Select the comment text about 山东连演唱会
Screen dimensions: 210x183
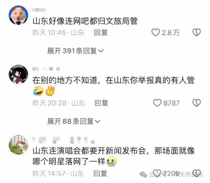pos(114,156)
